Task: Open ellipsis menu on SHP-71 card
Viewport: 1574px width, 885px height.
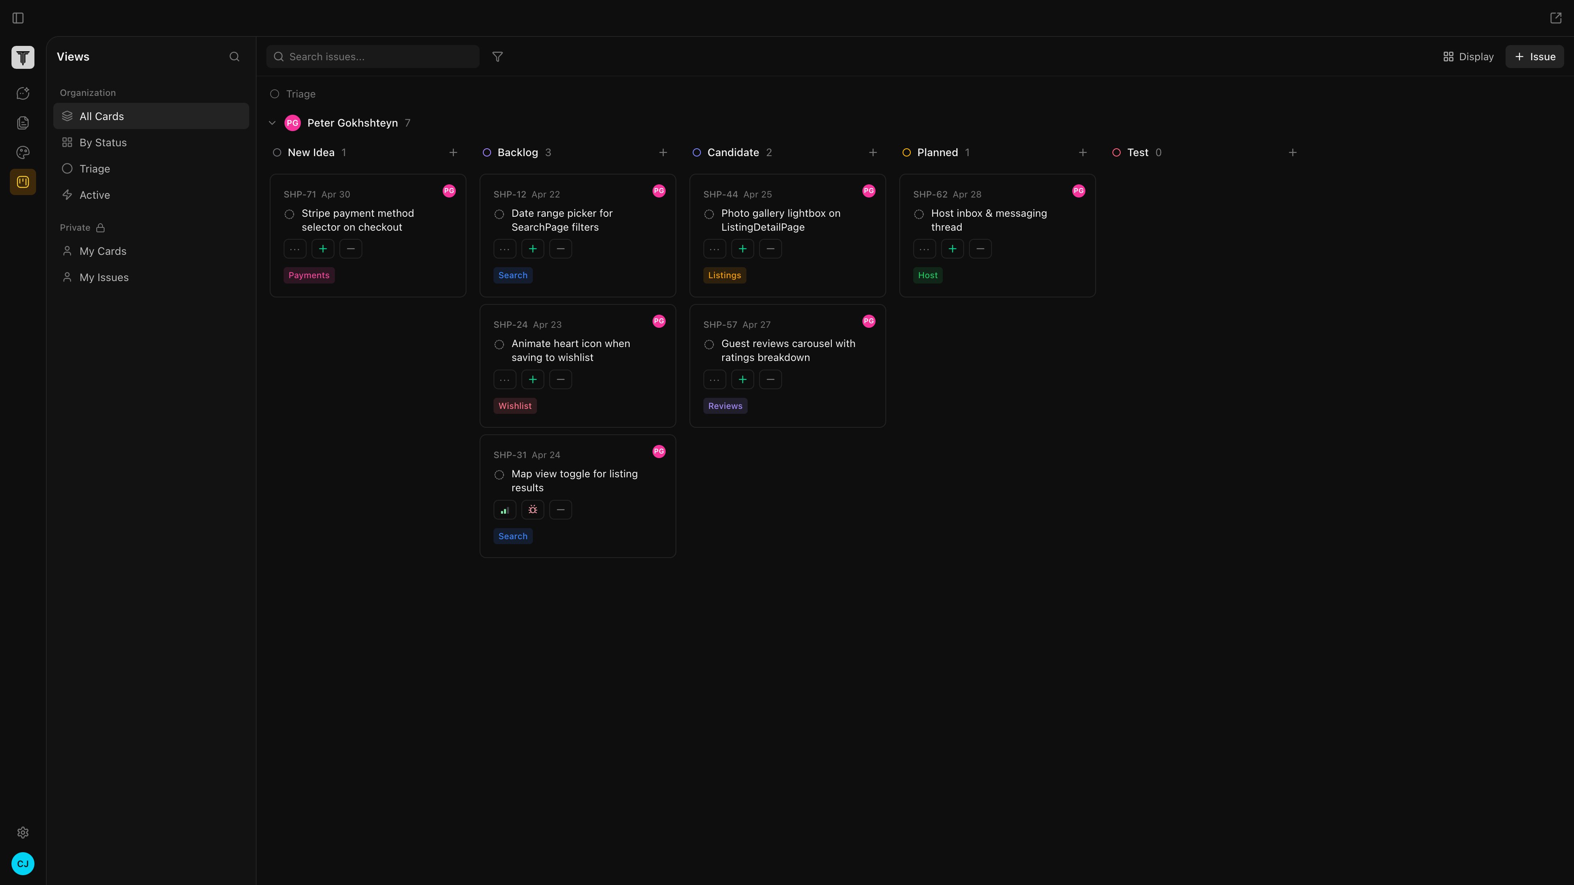Action: point(295,249)
